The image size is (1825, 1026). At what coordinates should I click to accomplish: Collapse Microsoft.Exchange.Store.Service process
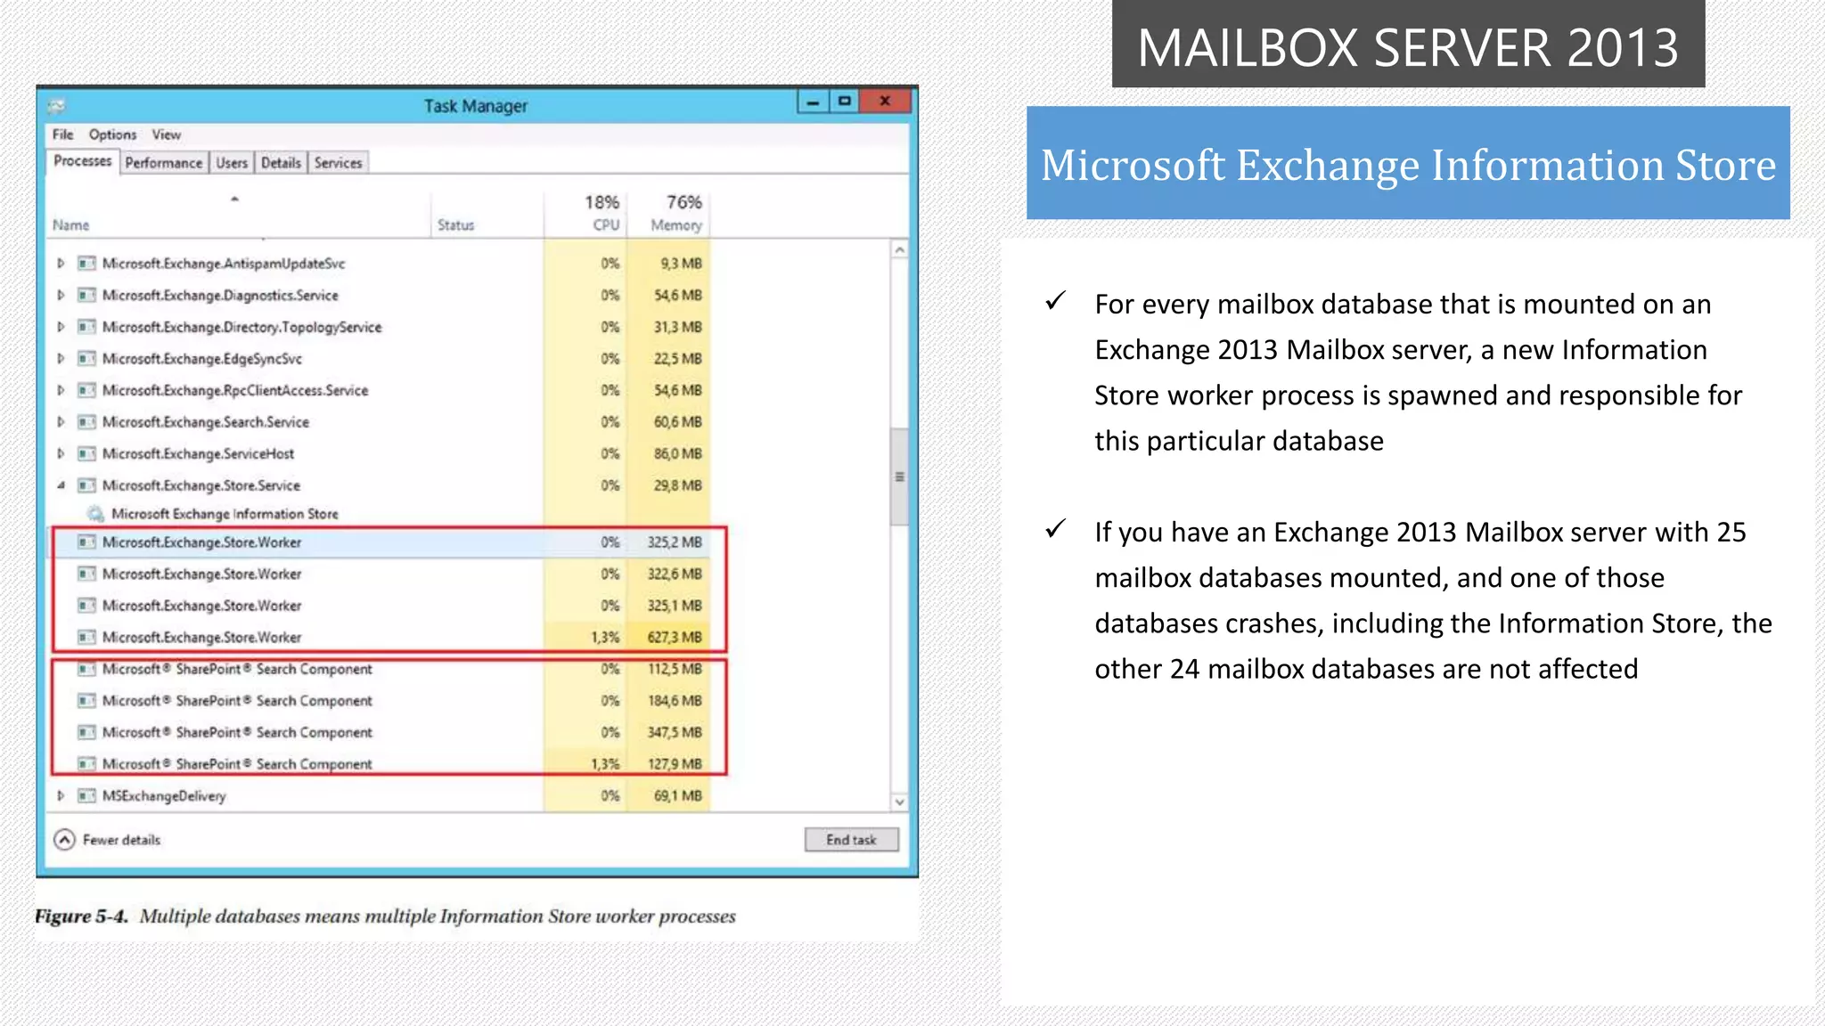click(x=61, y=485)
